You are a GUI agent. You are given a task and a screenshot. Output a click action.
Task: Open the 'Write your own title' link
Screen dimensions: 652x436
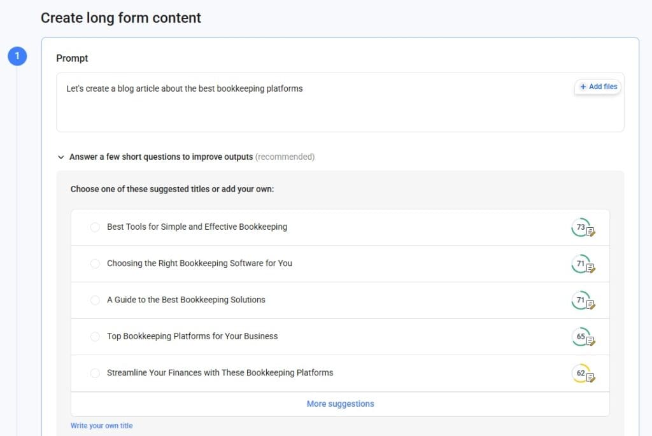(102, 426)
